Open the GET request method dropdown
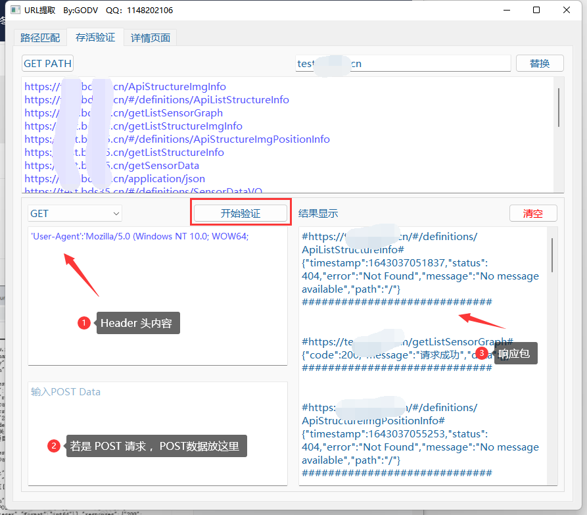Viewport: 587px width, 515px height. click(x=75, y=213)
